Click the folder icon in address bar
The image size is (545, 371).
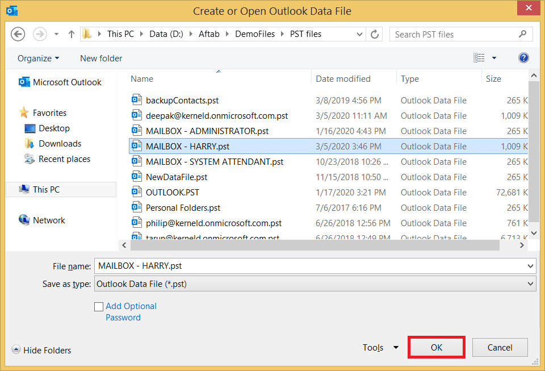[87, 34]
